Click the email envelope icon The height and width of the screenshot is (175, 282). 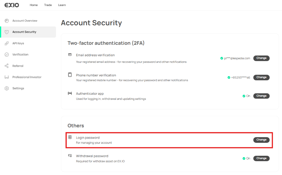[70, 55]
